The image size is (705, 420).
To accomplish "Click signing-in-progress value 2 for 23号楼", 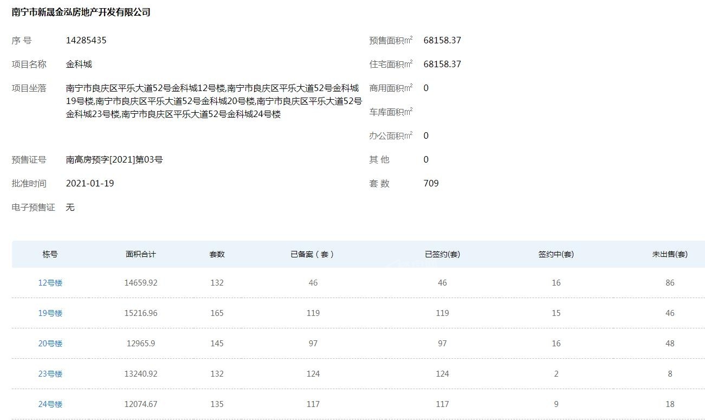I will [x=556, y=374].
